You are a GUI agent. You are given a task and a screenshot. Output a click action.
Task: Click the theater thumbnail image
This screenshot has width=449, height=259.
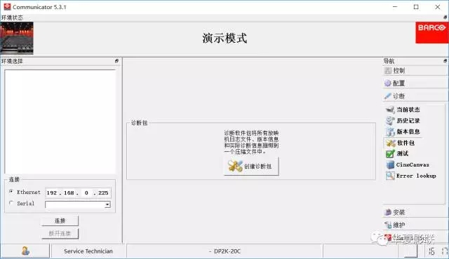point(17,38)
